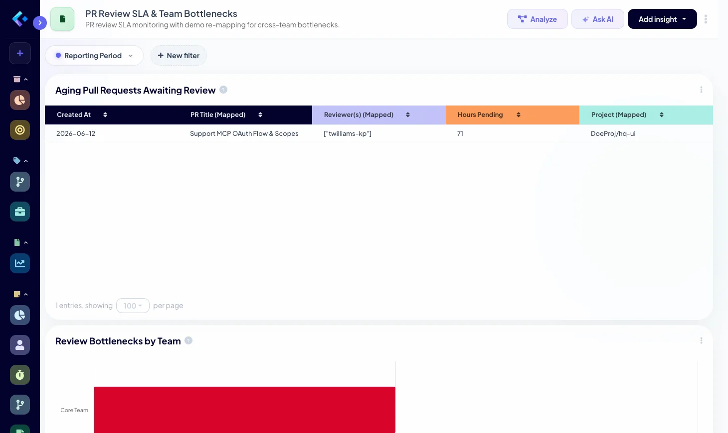Open the pie chart icon under notes section
728x433 pixels.
point(20,315)
